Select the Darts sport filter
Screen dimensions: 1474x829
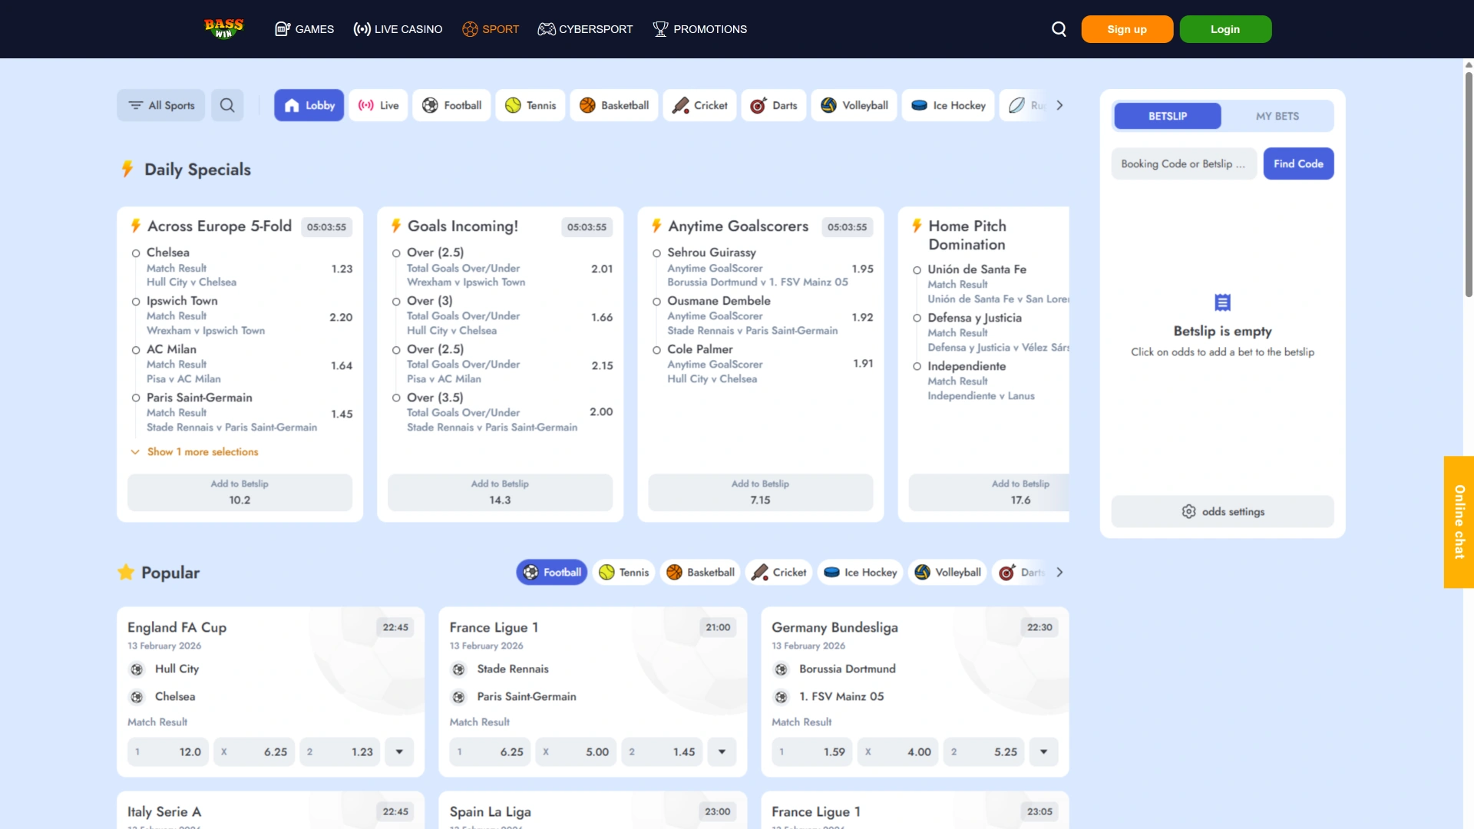click(x=774, y=105)
